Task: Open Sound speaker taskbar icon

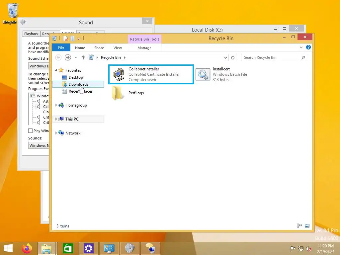Action: click(130, 248)
